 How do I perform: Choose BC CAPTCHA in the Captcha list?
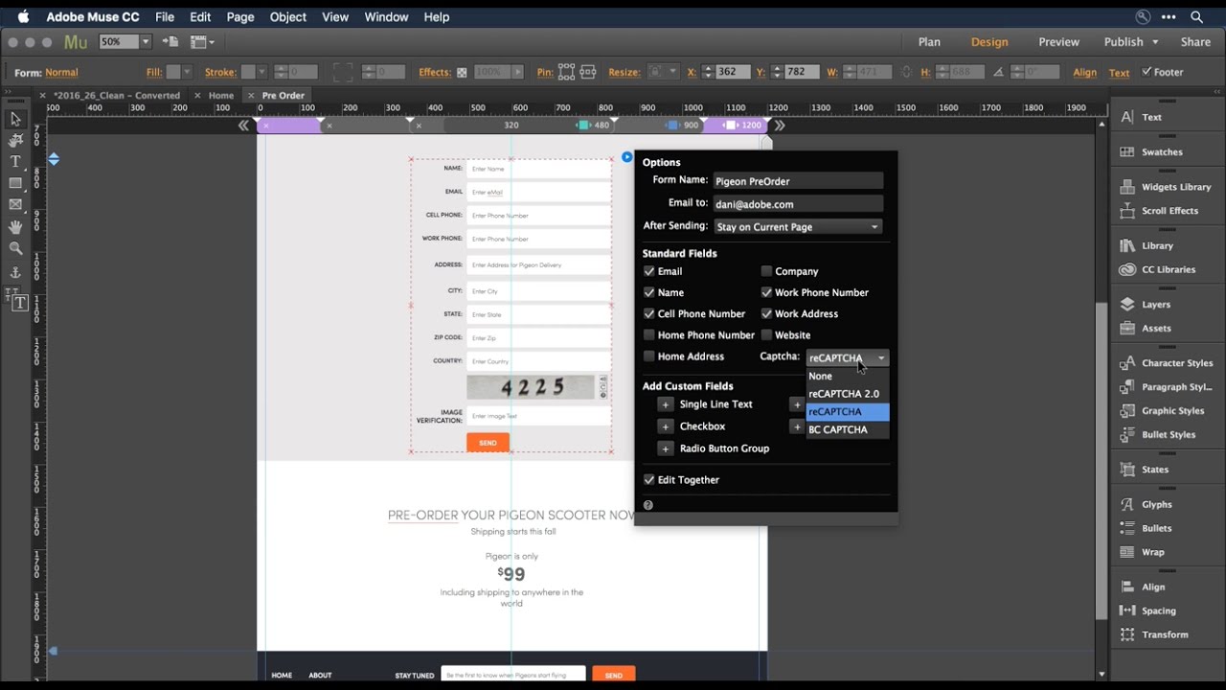click(848, 429)
